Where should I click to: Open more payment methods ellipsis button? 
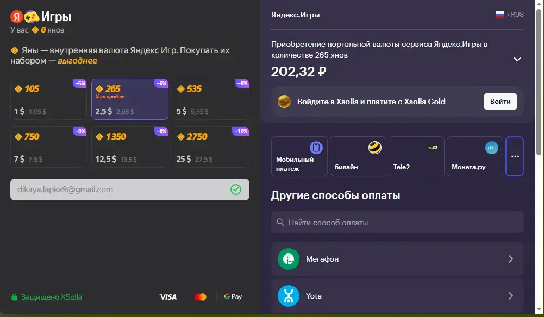coord(515,156)
